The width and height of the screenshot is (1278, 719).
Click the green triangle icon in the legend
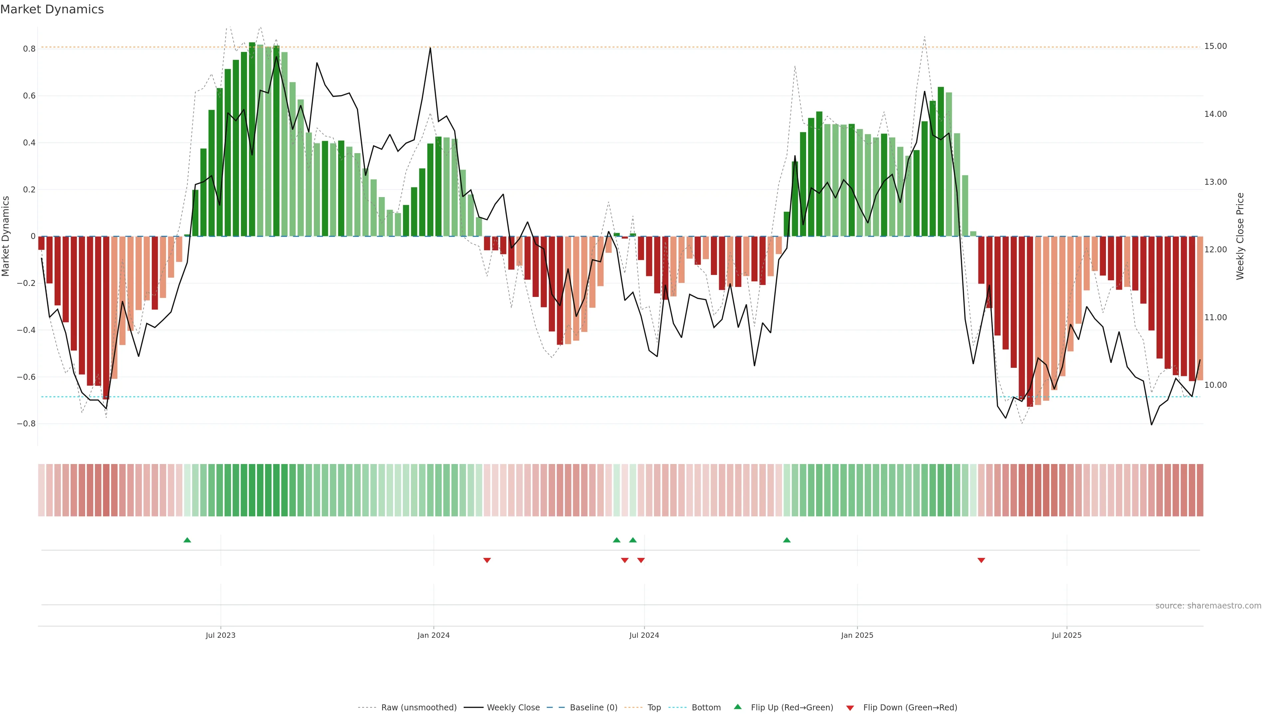[x=738, y=707]
